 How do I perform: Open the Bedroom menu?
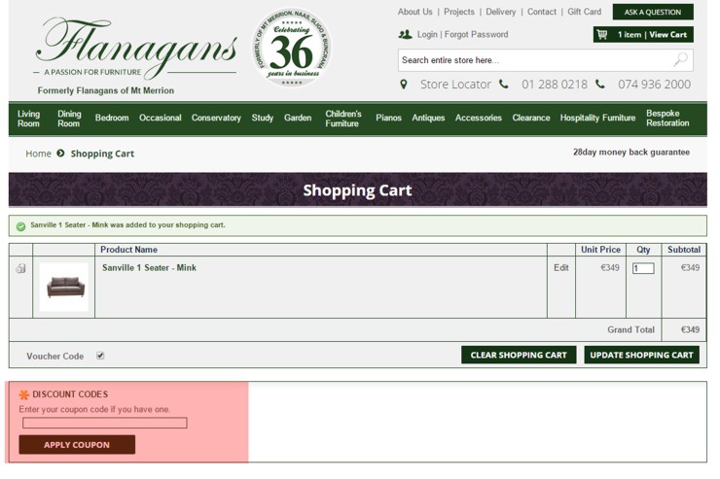(112, 118)
